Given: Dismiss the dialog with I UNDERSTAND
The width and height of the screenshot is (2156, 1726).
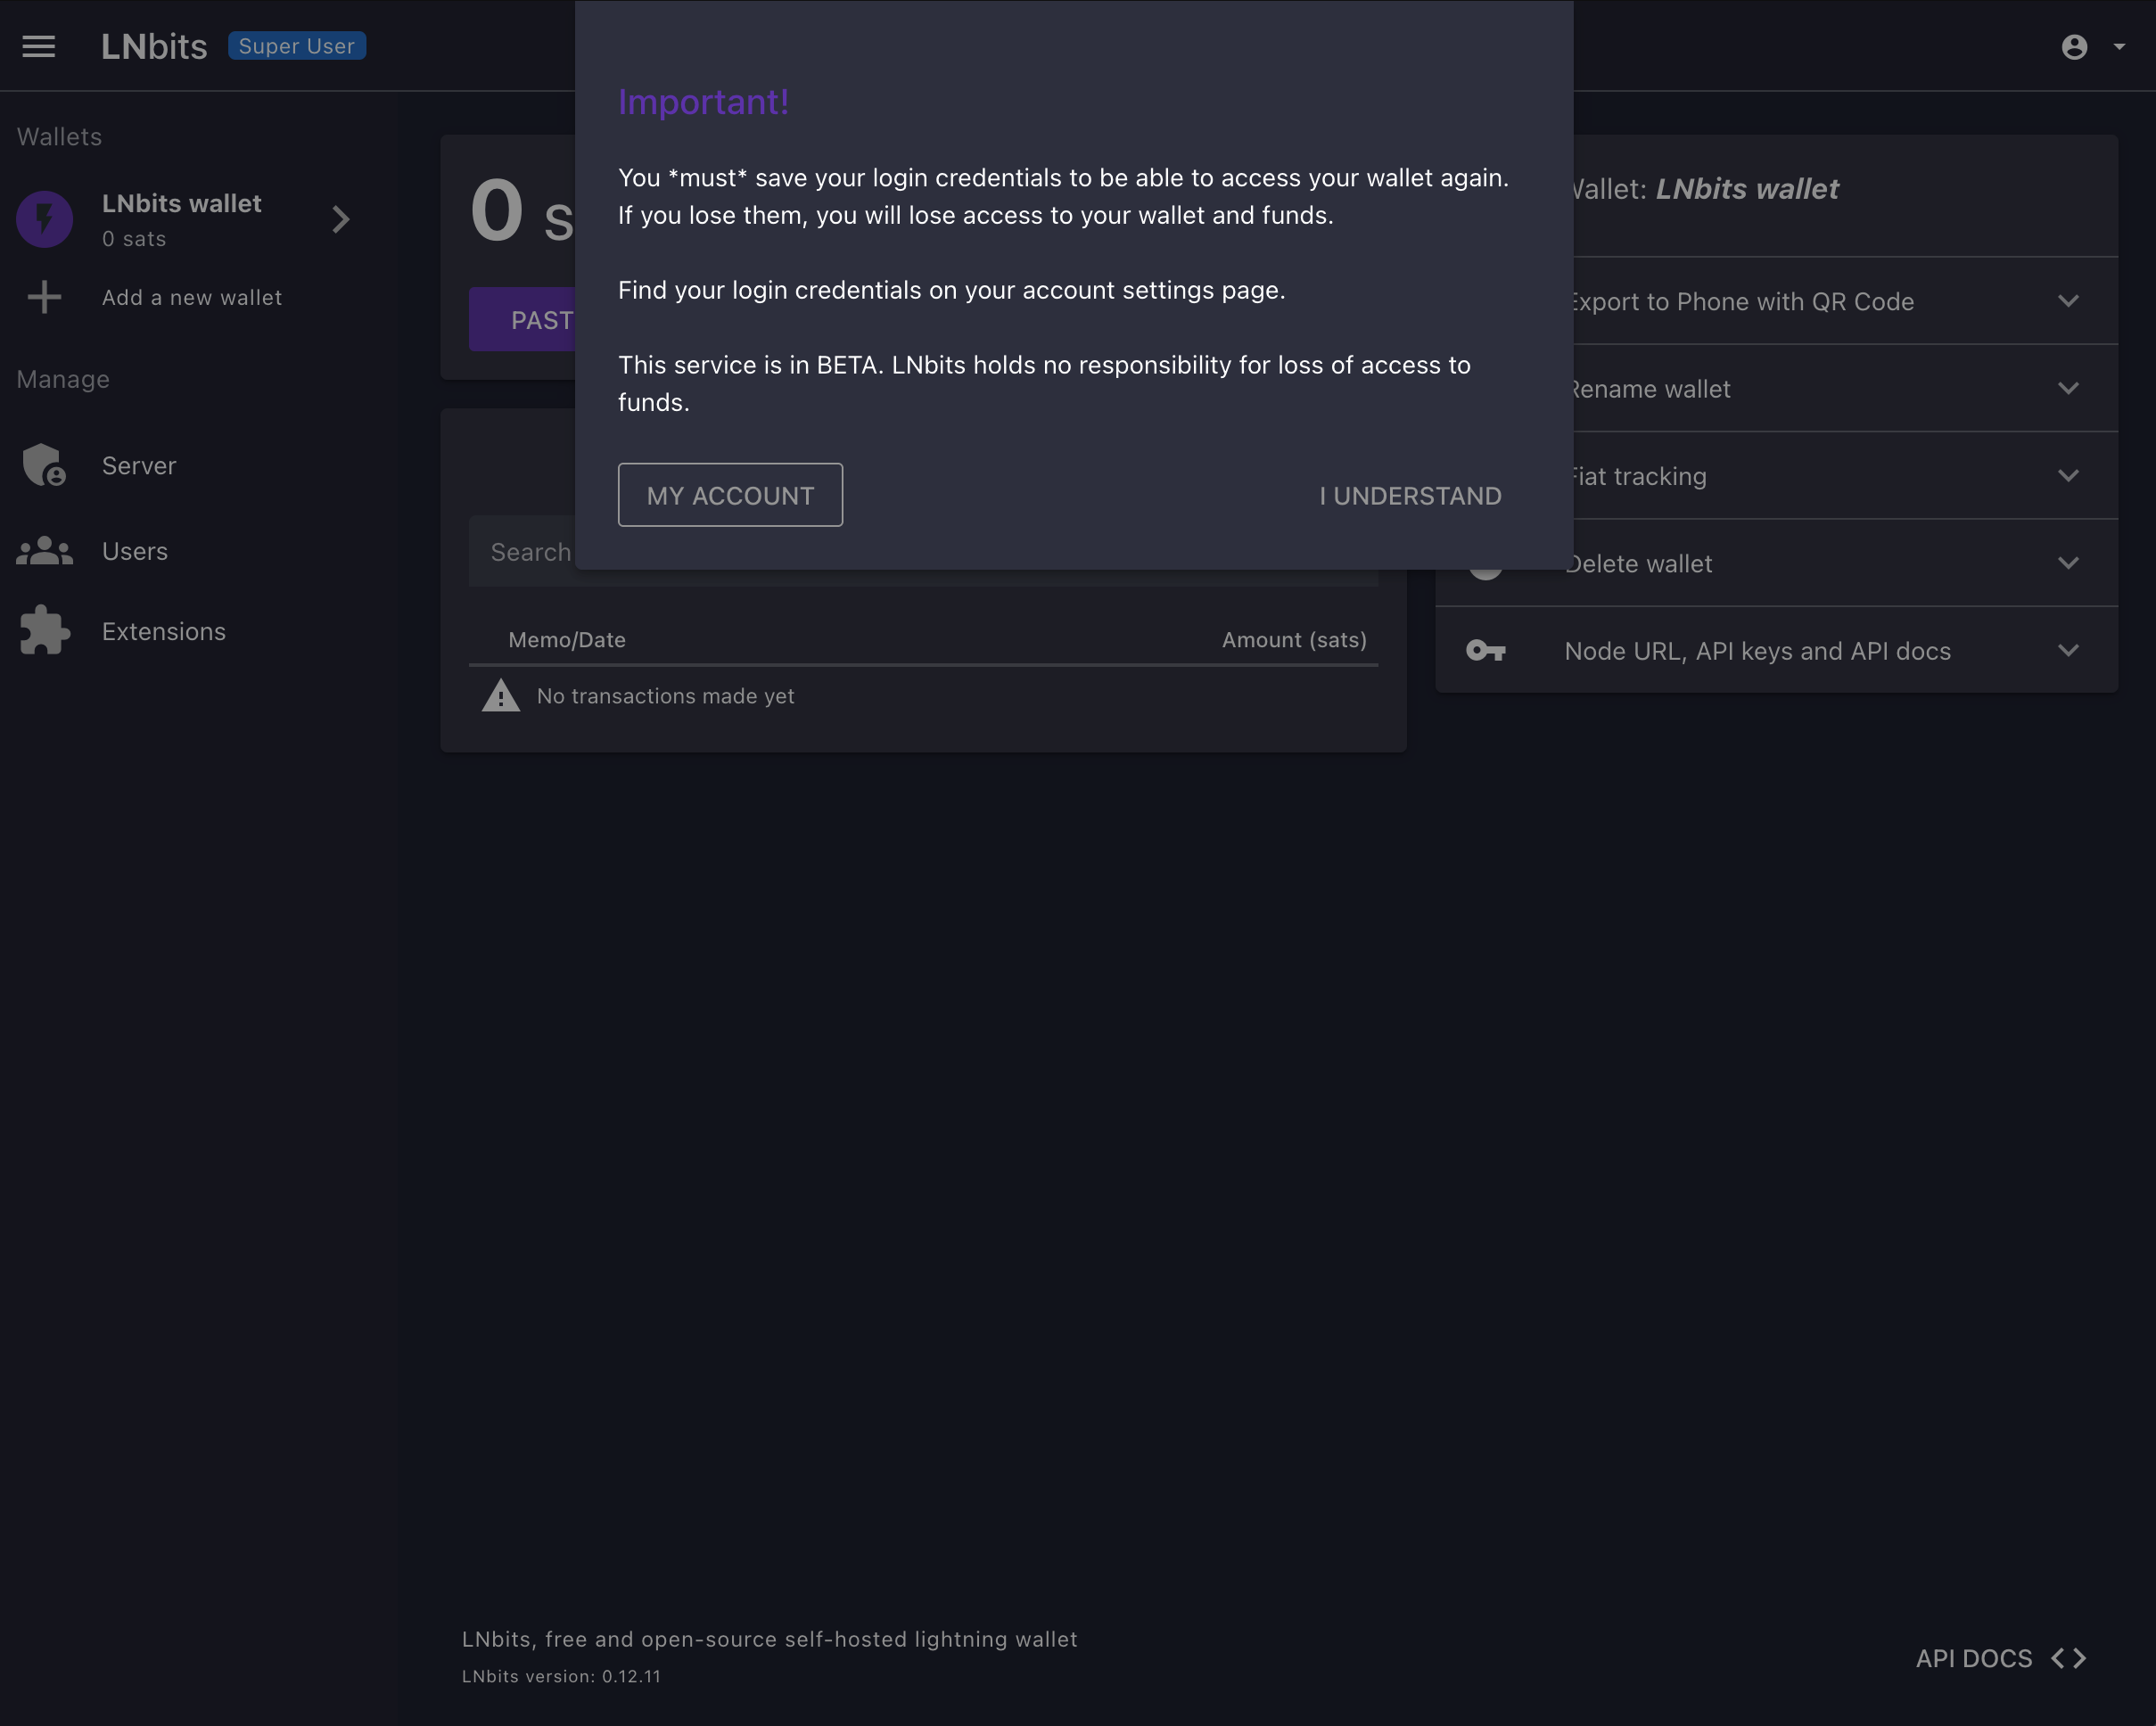Looking at the screenshot, I should [1409, 495].
